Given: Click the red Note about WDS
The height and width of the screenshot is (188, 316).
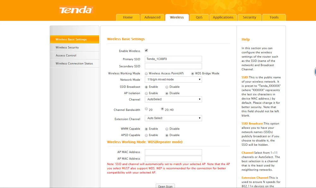Looking at the screenshot, I should click(168, 168).
